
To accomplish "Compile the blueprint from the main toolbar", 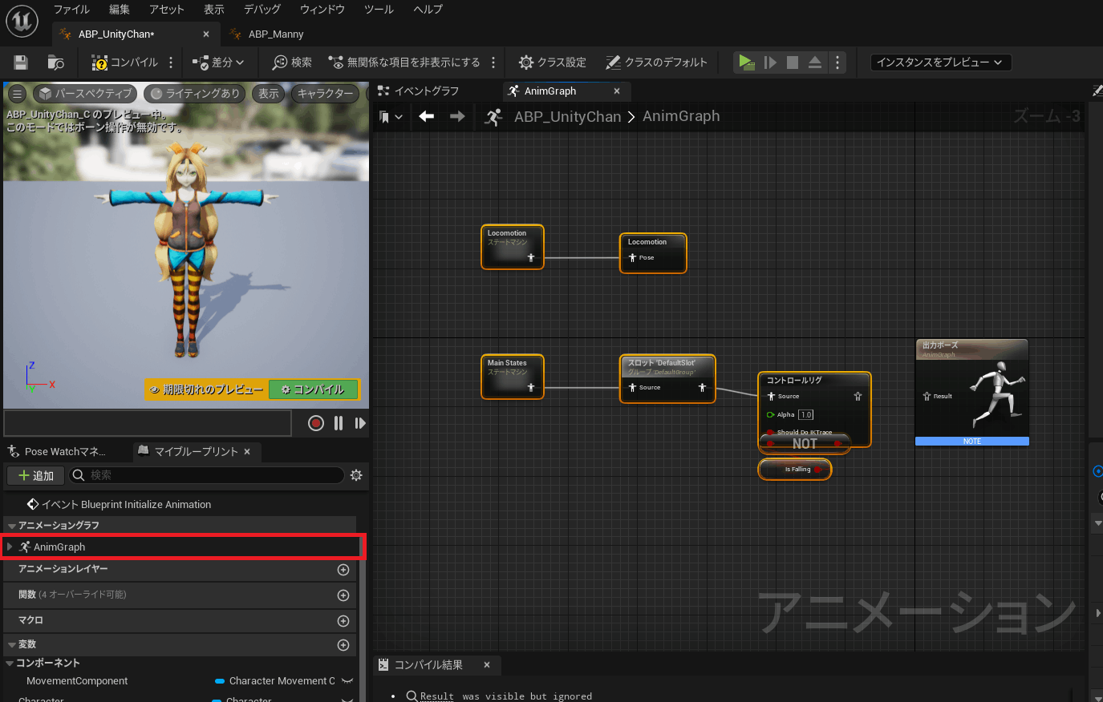I will pyautogui.click(x=124, y=63).
